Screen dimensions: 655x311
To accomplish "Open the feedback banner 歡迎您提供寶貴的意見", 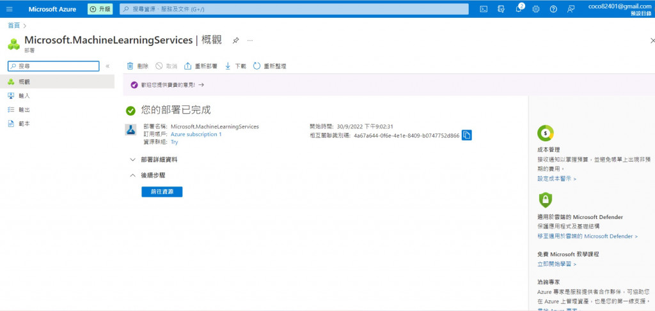I will (x=167, y=85).
